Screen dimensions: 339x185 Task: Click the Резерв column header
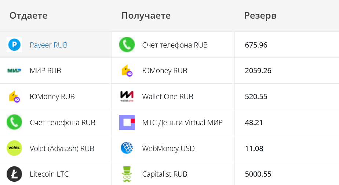click(260, 15)
